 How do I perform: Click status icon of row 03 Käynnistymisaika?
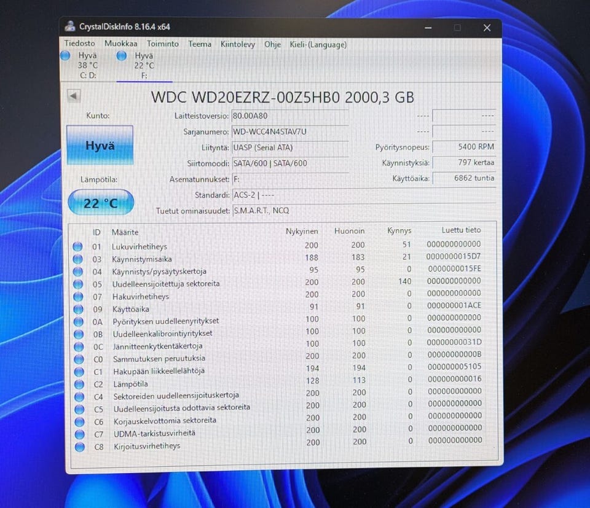(77, 259)
